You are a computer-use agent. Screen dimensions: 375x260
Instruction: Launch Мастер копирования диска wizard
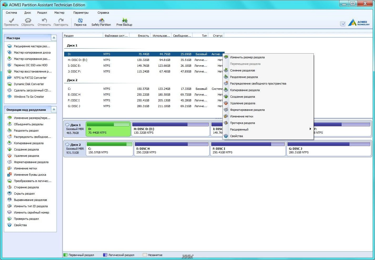click(32, 53)
